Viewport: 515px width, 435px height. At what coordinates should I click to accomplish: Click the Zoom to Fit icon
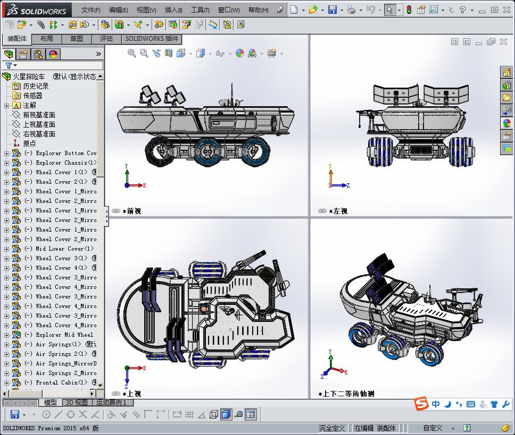coord(132,53)
